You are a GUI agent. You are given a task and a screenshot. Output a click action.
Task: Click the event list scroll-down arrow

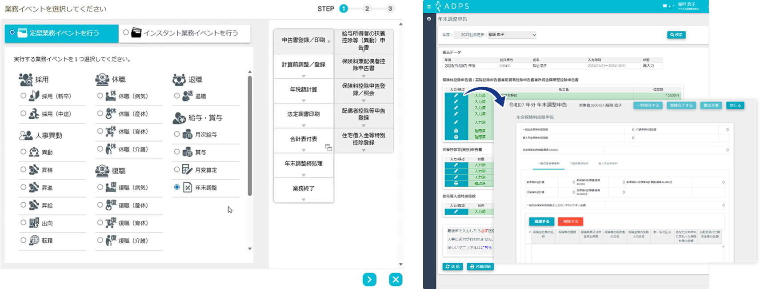point(250,249)
